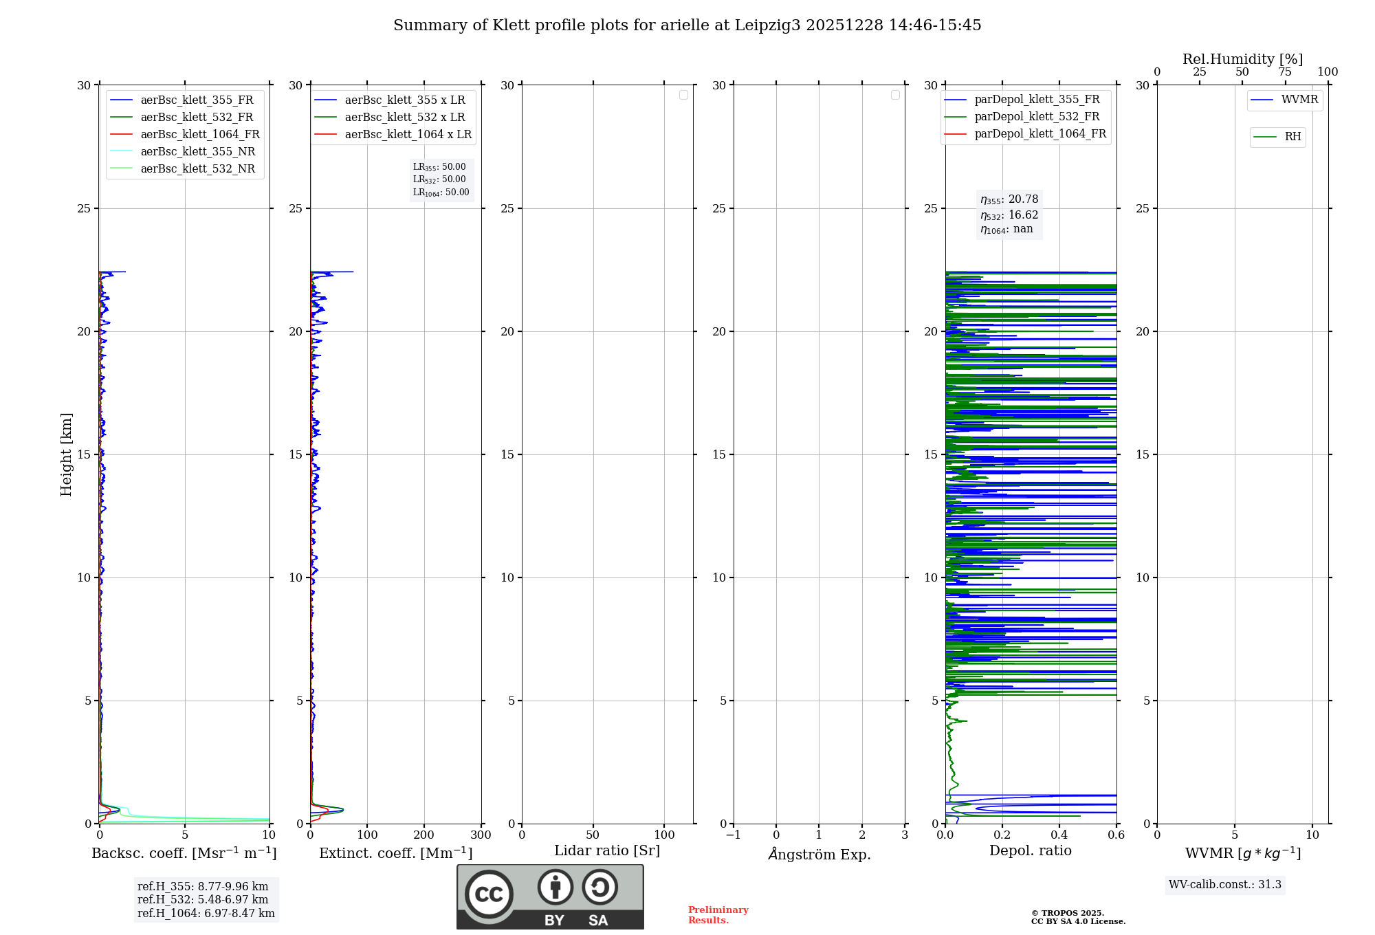
Task: Click the blue WVMR legend line
Action: [x=1262, y=100]
